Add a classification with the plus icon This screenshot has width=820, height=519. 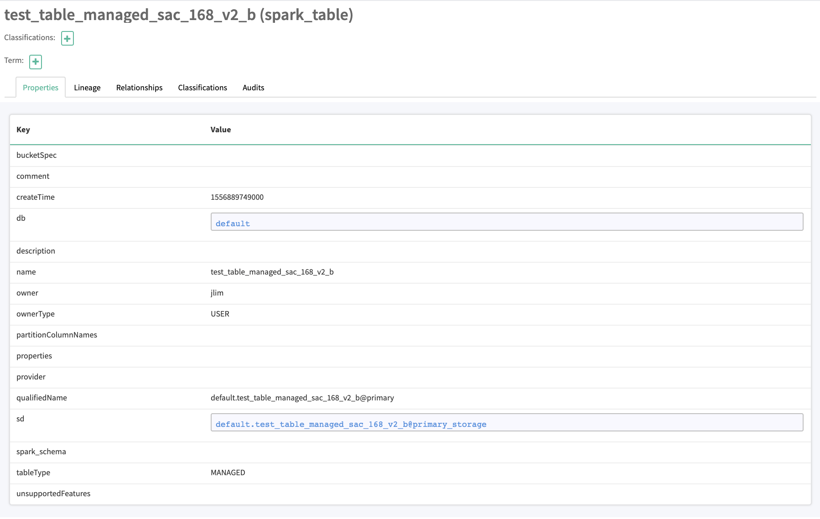pos(67,38)
